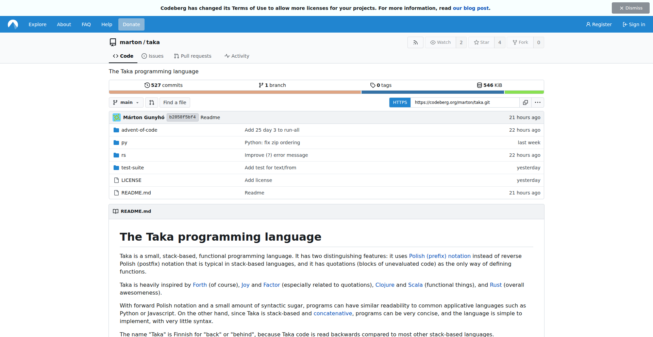Select HTTPS clone protocol

pyautogui.click(x=400, y=102)
